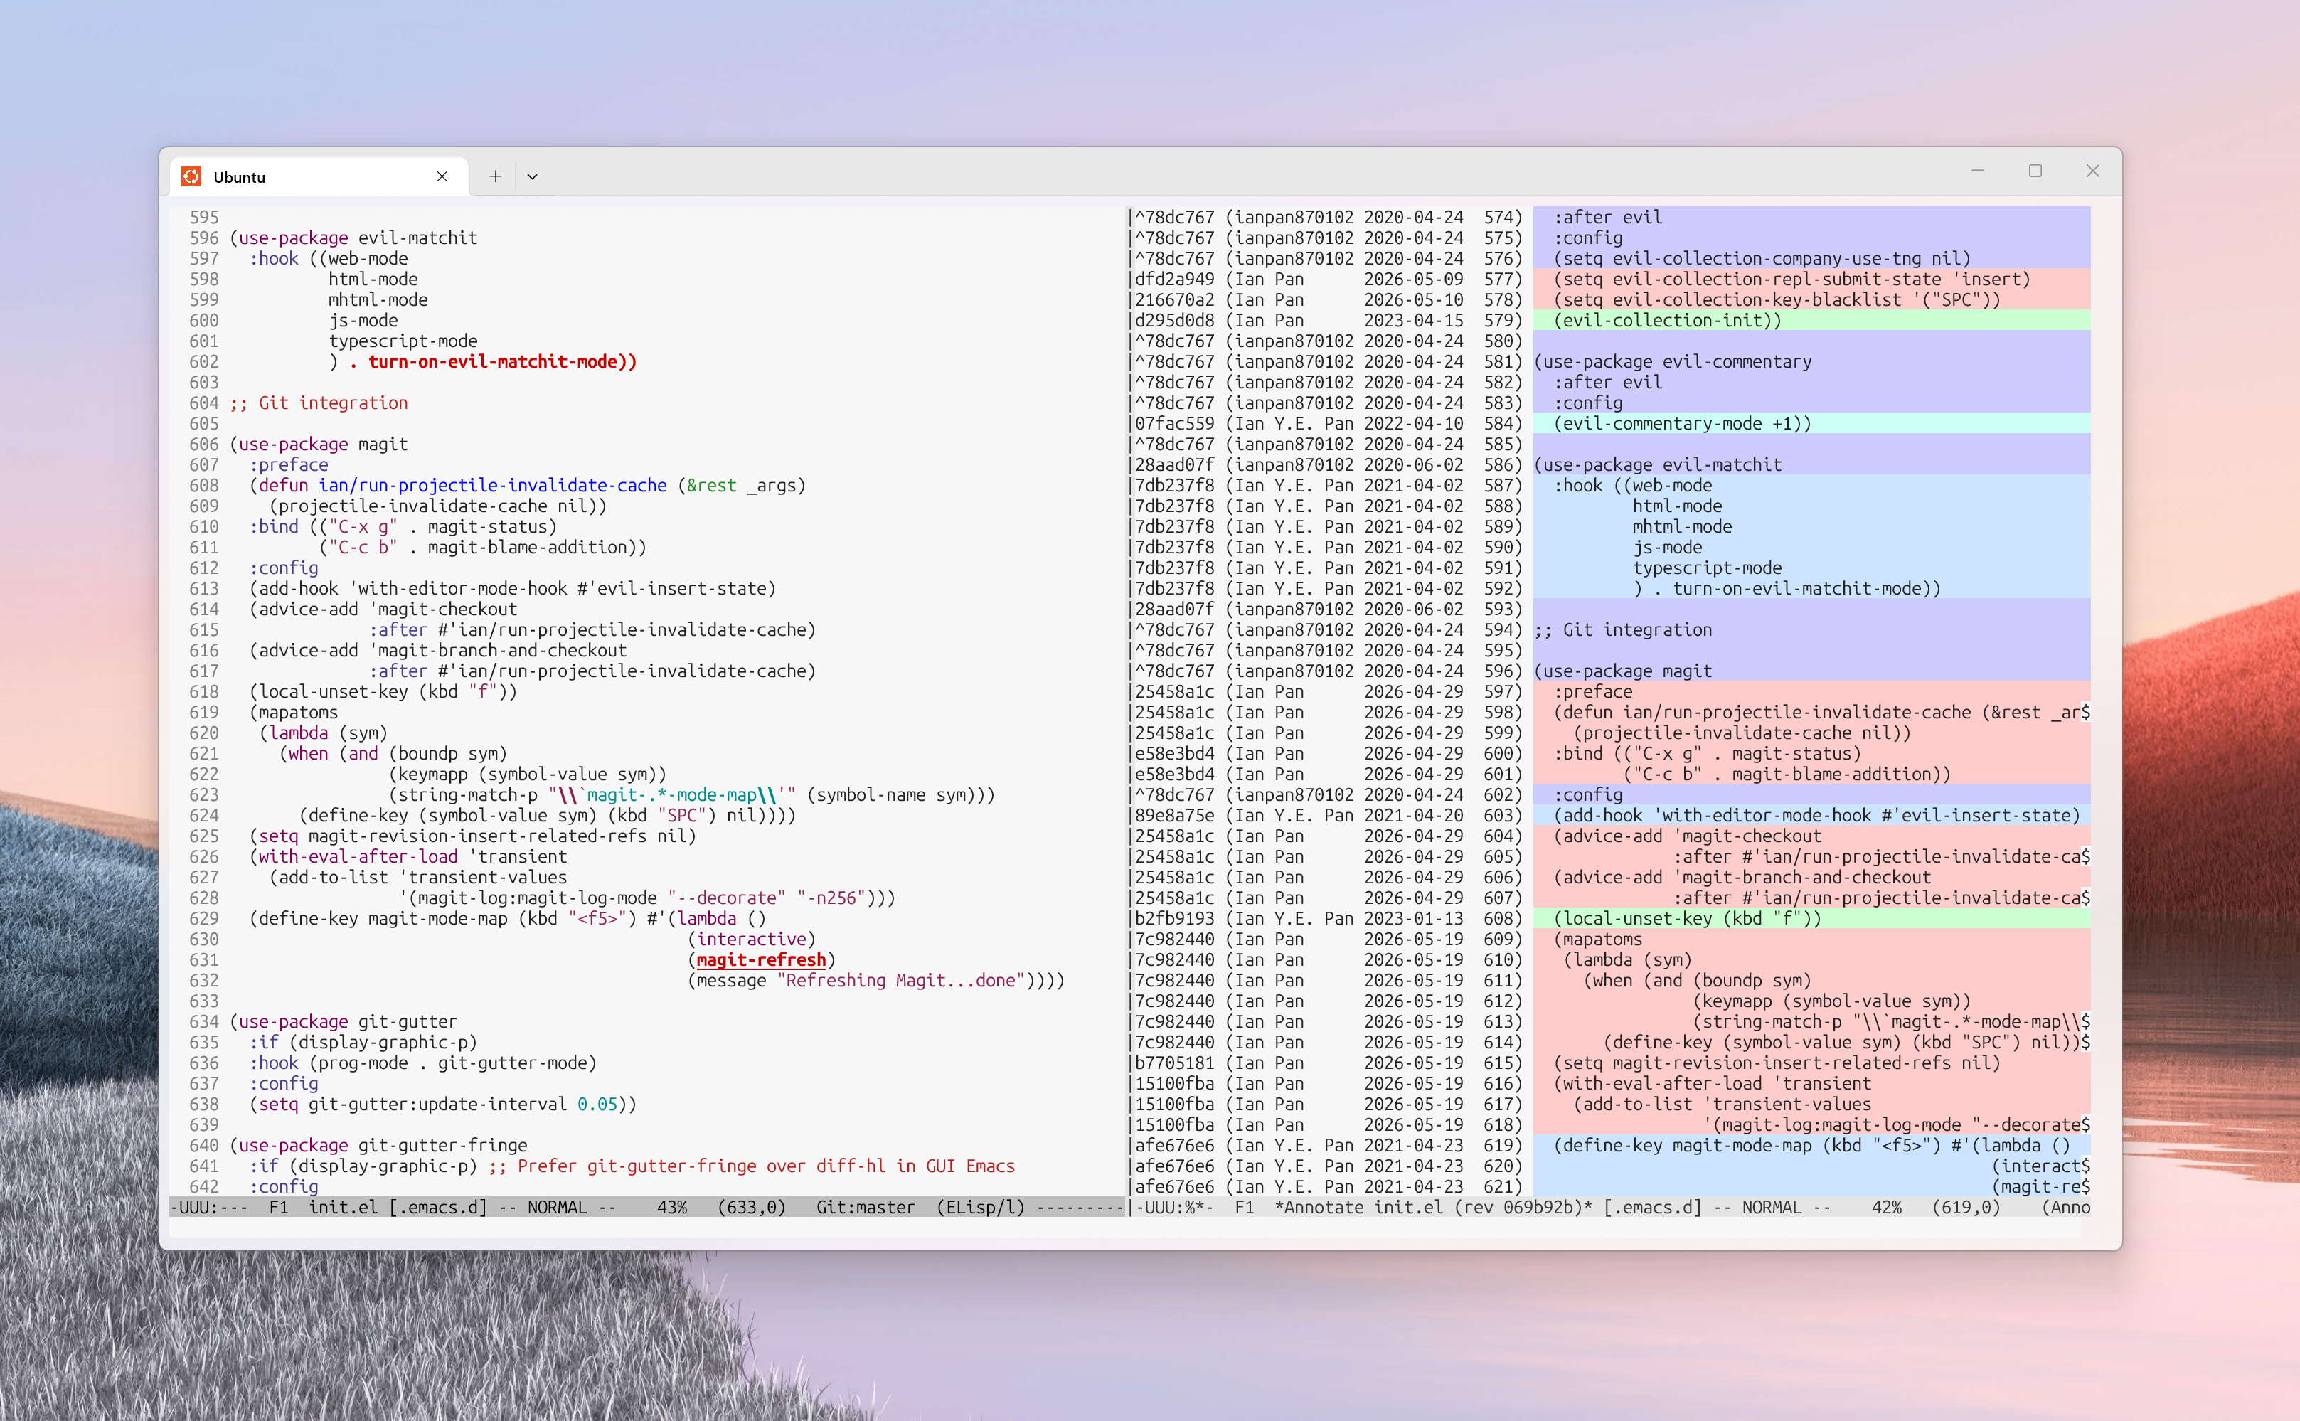Click '42%' in the right mode line

1887,1208
